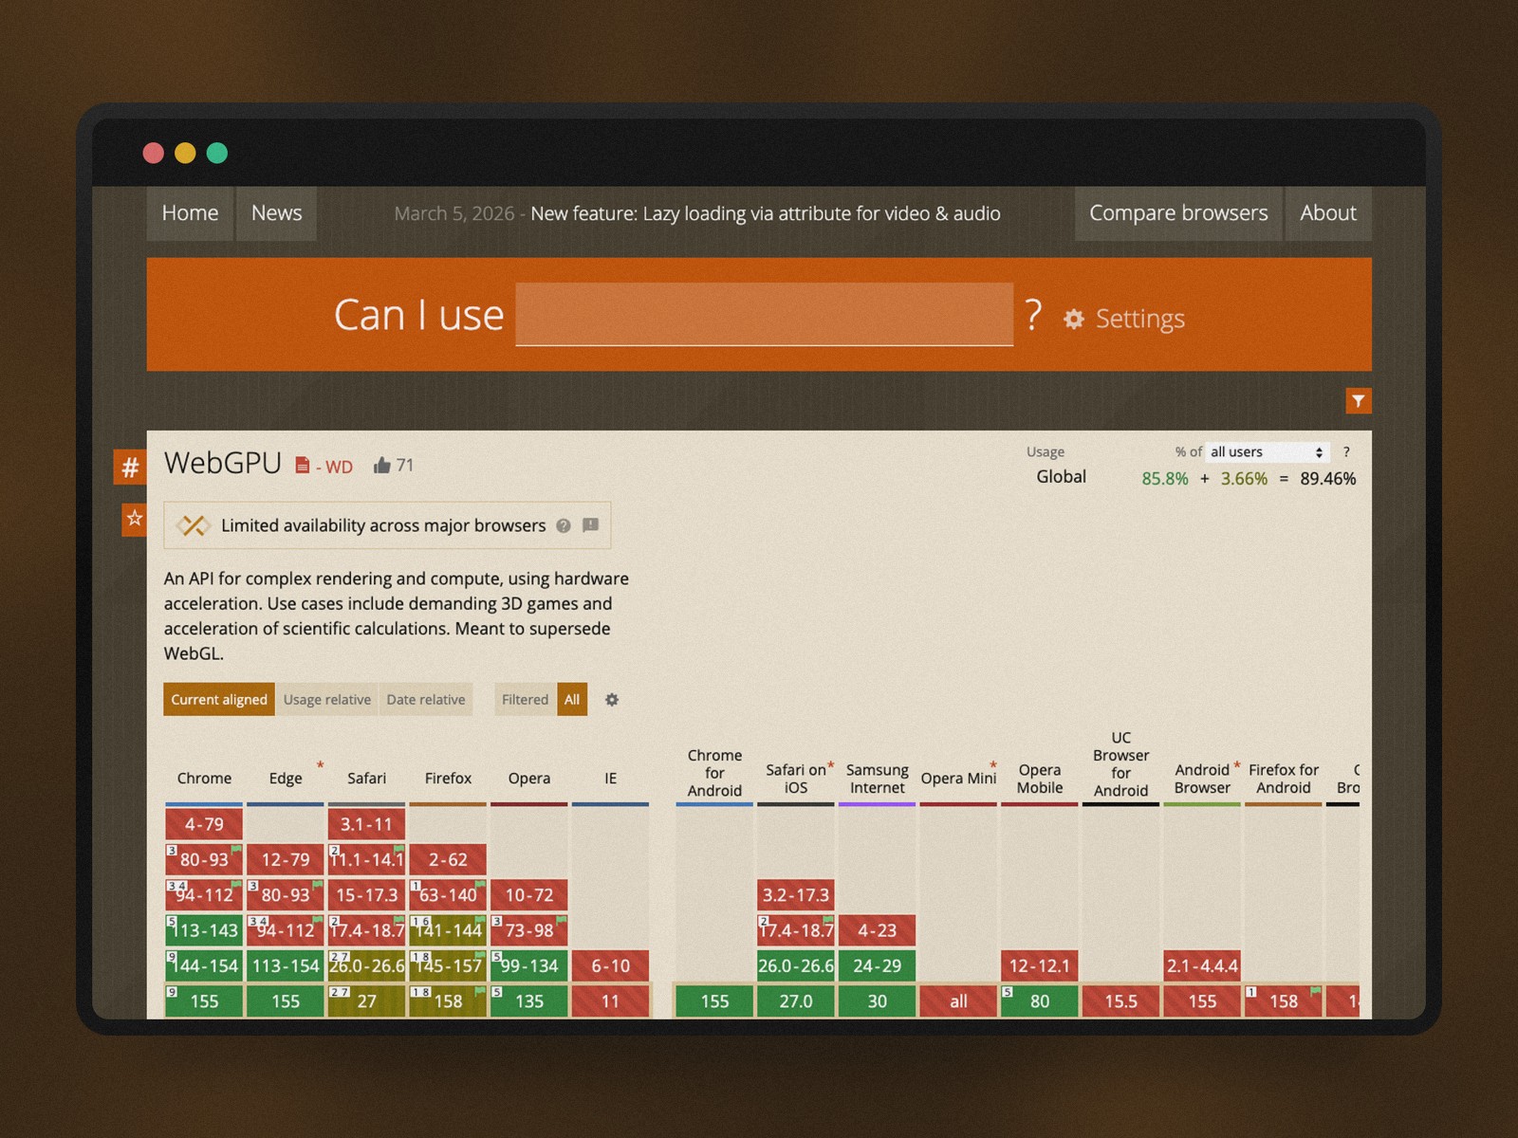Open the all users usage dropdown
This screenshot has height=1138, width=1518.
pos(1268,452)
